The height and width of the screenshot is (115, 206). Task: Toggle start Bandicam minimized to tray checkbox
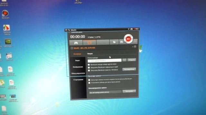coord(89,67)
